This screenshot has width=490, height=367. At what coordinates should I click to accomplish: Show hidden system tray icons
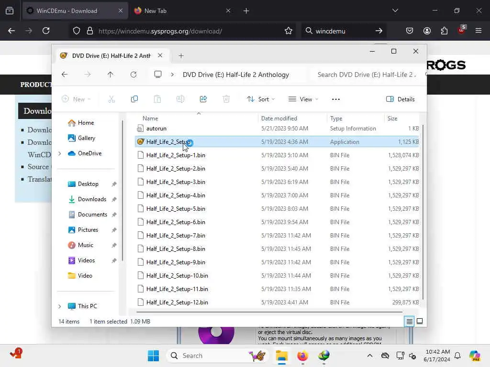[x=370, y=356]
